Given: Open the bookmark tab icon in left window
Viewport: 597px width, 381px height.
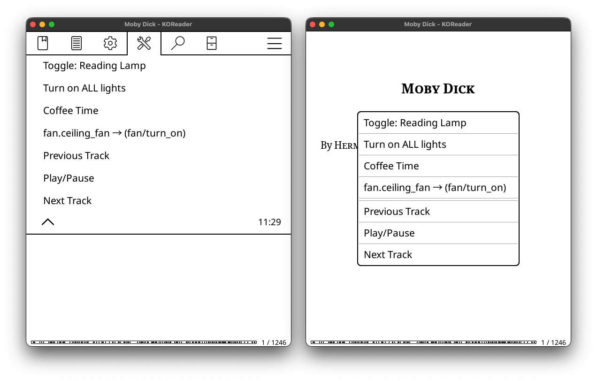Looking at the screenshot, I should pyautogui.click(x=43, y=43).
